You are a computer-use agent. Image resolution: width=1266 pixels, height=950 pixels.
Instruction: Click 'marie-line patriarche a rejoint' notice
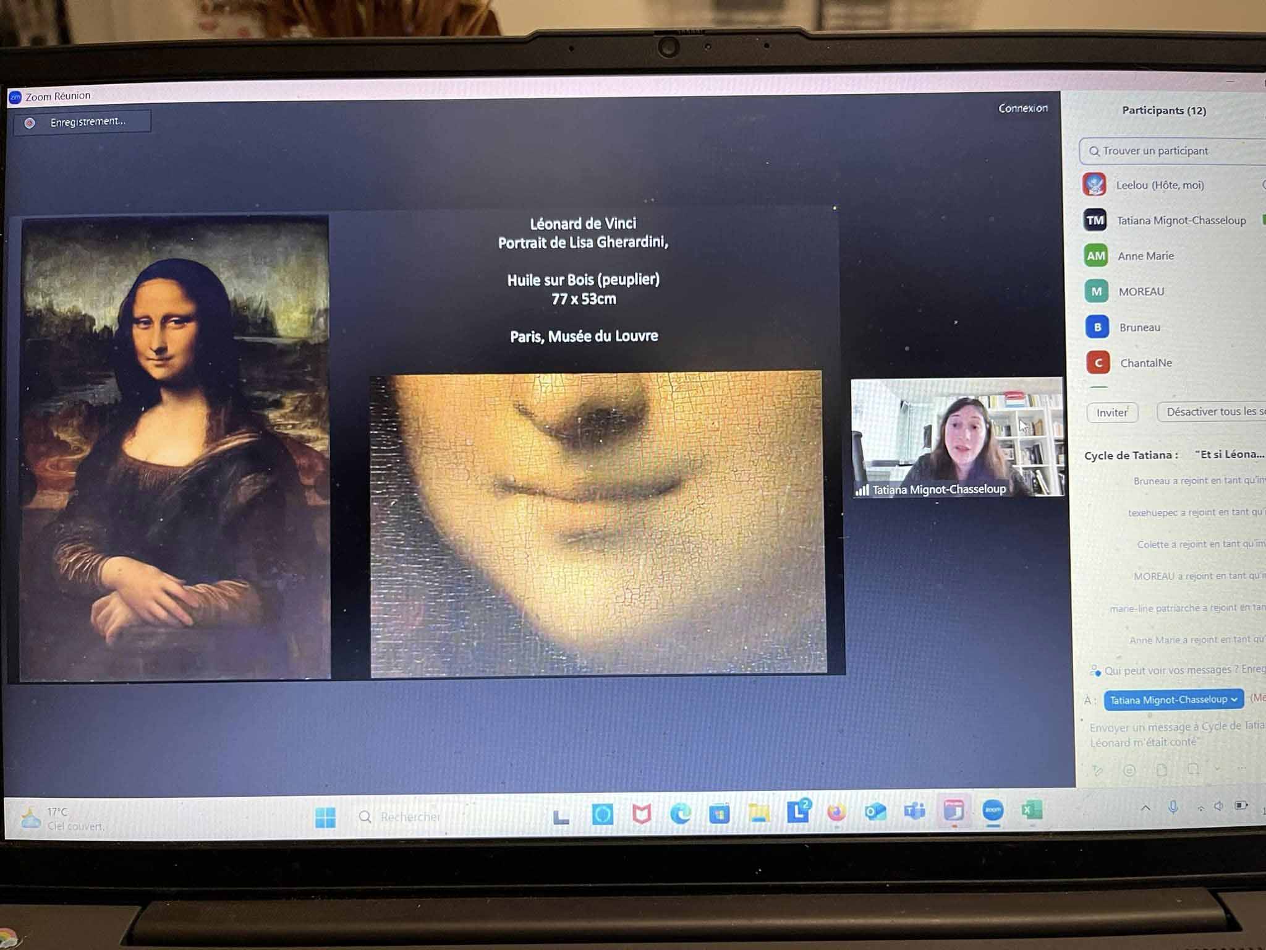1187,608
